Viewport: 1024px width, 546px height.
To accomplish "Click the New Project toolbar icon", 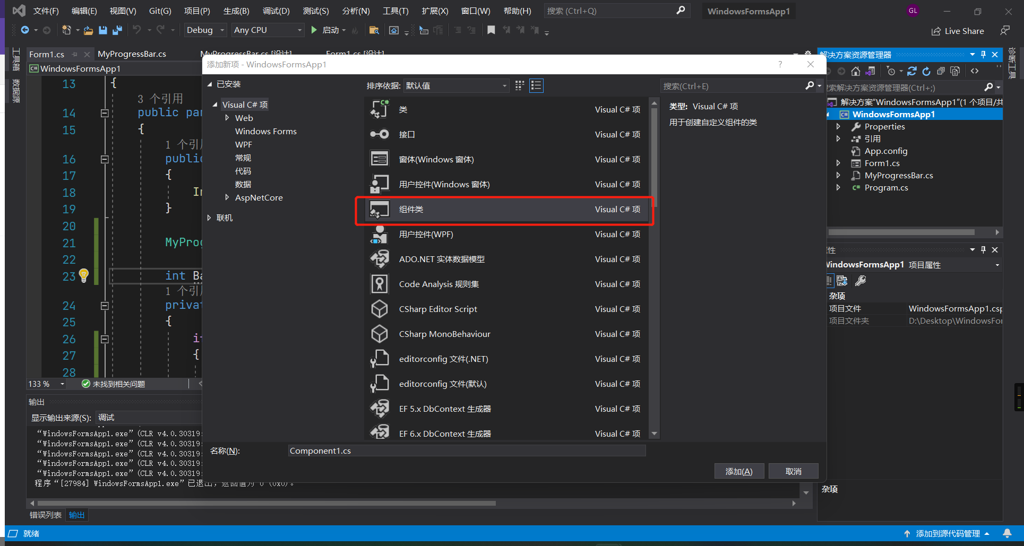I will [66, 30].
